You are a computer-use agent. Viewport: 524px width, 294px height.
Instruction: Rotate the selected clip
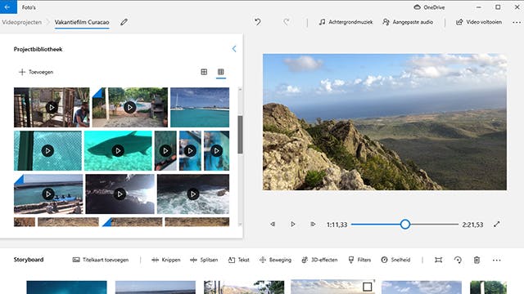[x=458, y=260]
